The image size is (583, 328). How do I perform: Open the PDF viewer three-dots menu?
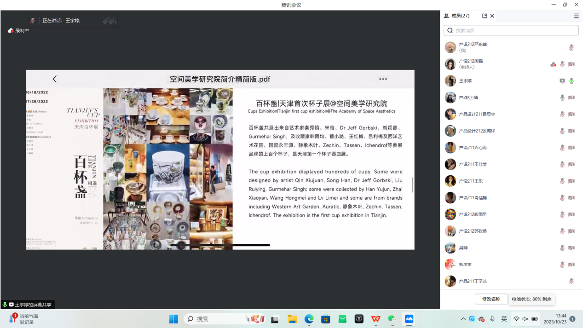[383, 79]
